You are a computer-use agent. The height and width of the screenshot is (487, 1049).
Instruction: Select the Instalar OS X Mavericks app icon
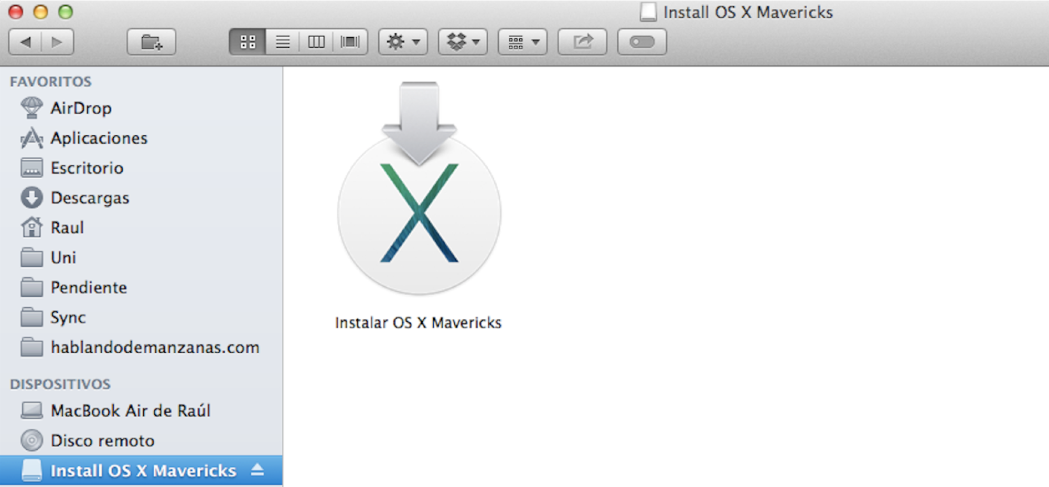click(419, 188)
